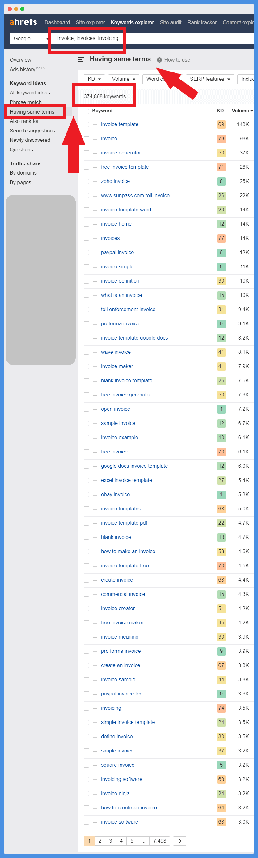Click the plus icon beside paypal invoice
The width and height of the screenshot is (258, 858).
tap(95, 253)
